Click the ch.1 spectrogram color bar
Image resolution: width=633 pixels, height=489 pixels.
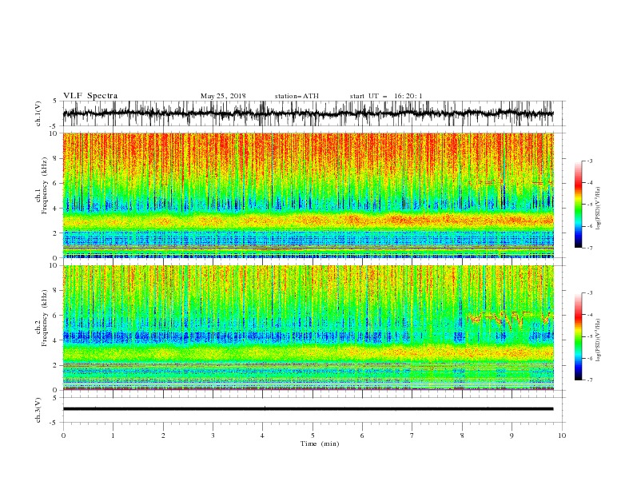point(579,204)
